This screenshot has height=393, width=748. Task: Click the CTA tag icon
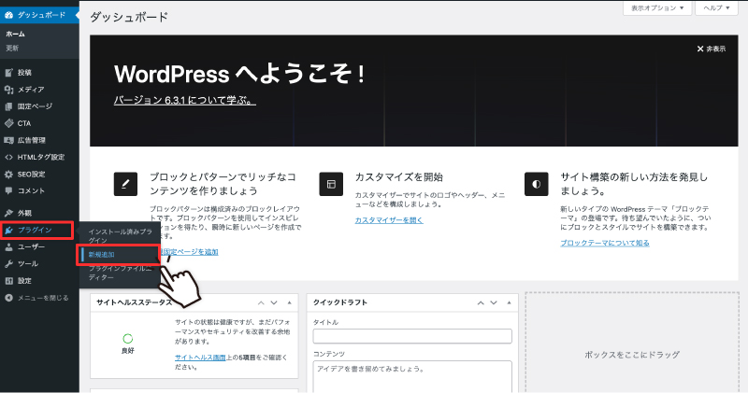[x=8, y=123]
